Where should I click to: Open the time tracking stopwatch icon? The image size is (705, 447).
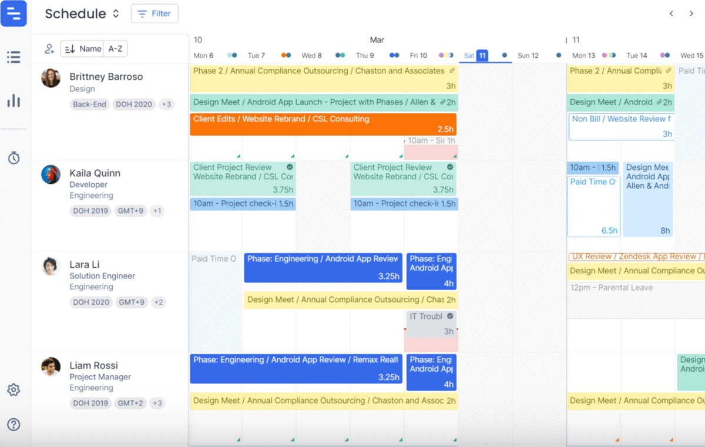point(14,157)
